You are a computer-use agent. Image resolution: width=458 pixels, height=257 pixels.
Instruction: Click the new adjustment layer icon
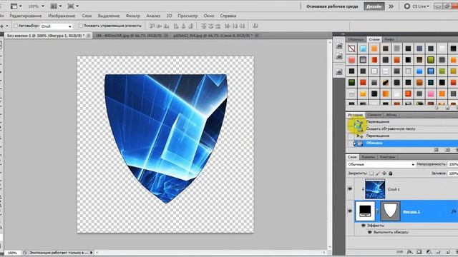click(x=429, y=252)
